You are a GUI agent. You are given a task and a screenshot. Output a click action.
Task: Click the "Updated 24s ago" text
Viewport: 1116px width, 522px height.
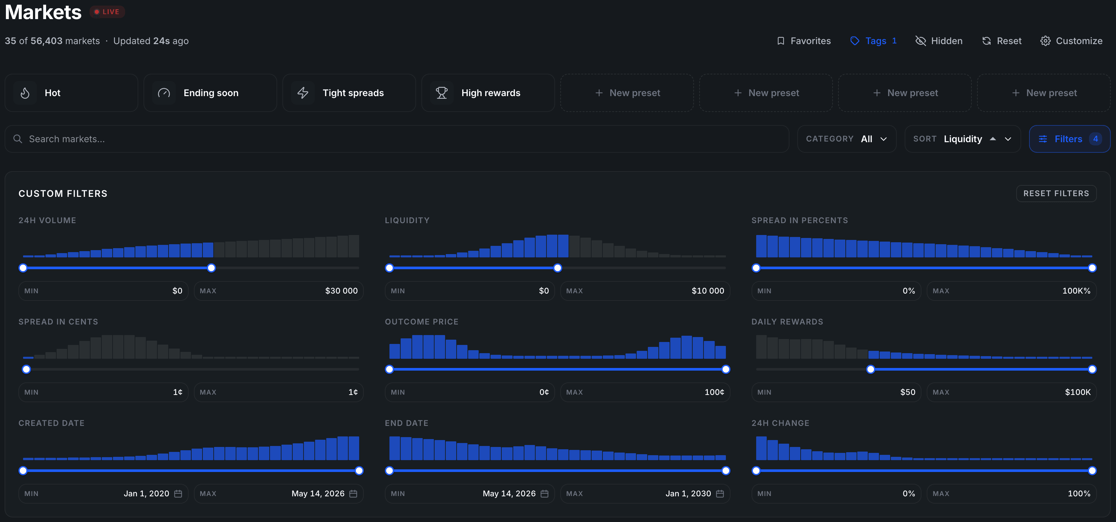pyautogui.click(x=151, y=41)
